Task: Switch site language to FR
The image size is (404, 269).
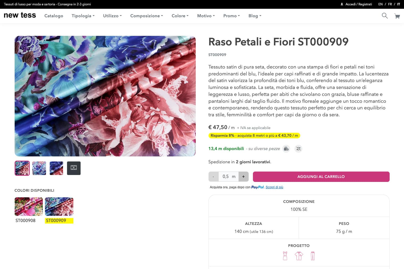Action: pos(390,4)
